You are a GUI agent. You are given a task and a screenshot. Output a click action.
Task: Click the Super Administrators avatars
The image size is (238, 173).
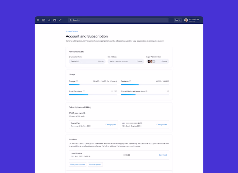point(151,61)
